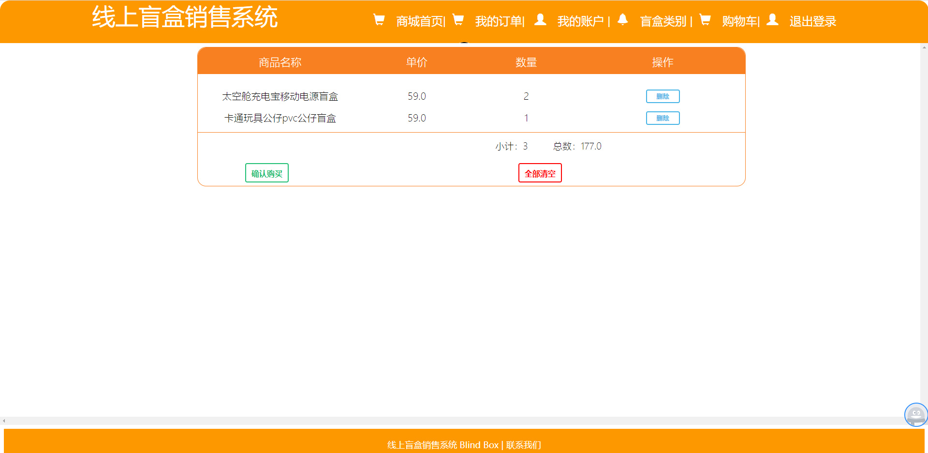Click cart icon beside 购物车

tap(705, 20)
